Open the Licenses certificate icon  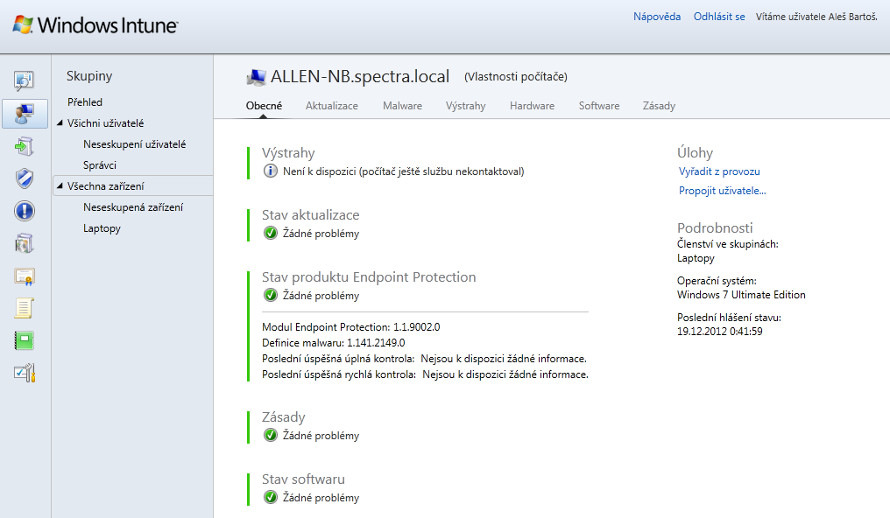25,276
